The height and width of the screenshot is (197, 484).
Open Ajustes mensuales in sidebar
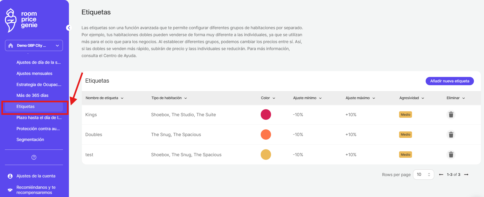pyautogui.click(x=34, y=74)
